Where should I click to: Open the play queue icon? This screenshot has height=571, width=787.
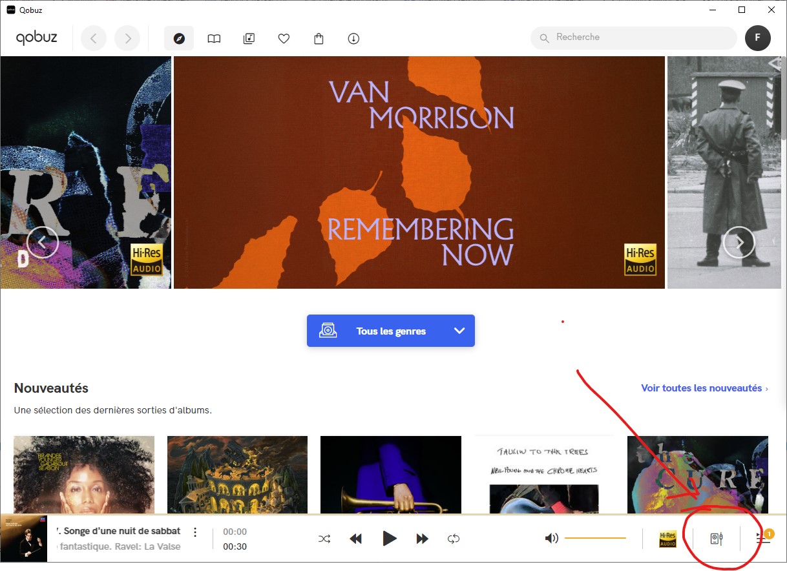click(x=764, y=538)
